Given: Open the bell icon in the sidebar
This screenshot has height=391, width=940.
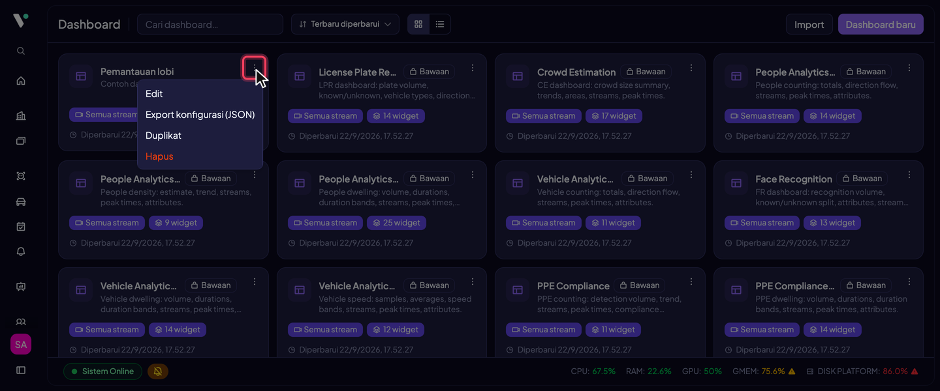Looking at the screenshot, I should point(21,252).
